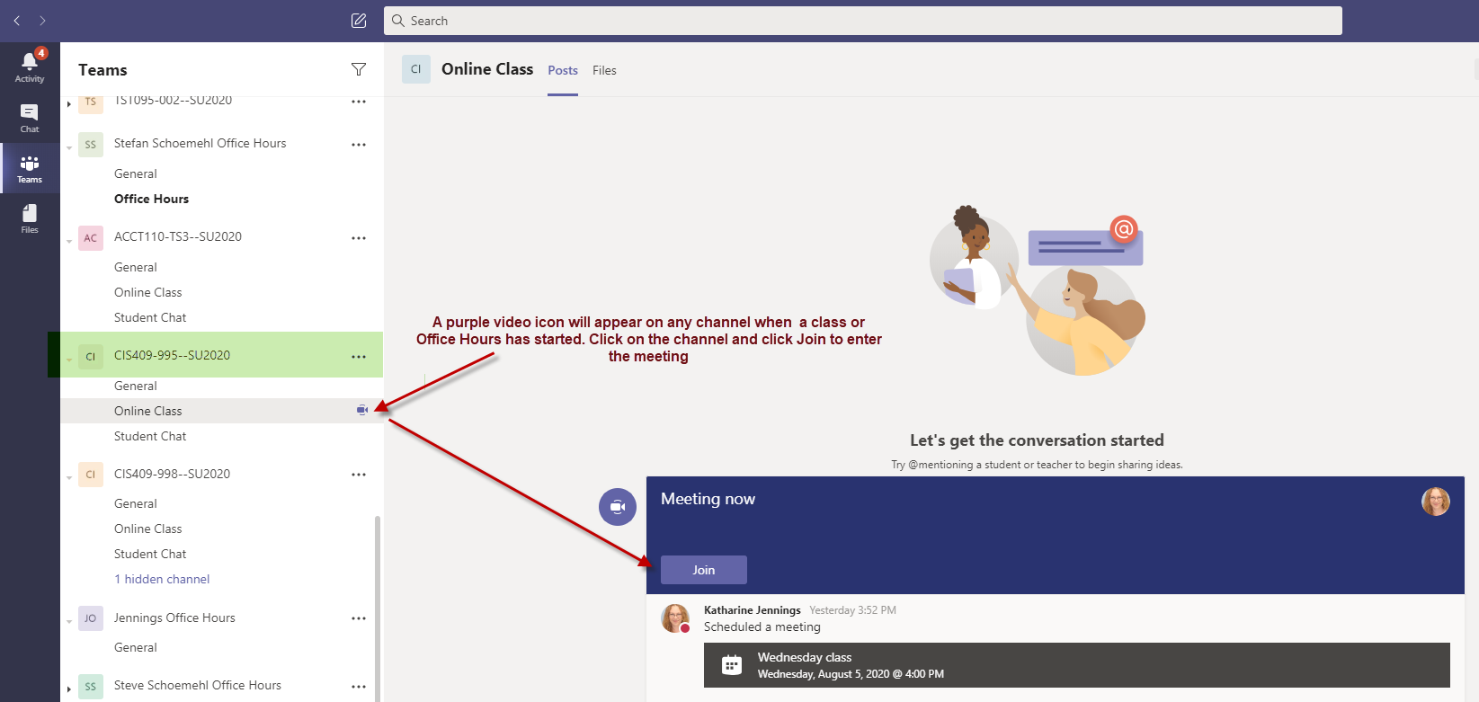Click the teams list scrollbar
Image resolution: width=1479 pixels, height=702 pixels.
(378, 609)
